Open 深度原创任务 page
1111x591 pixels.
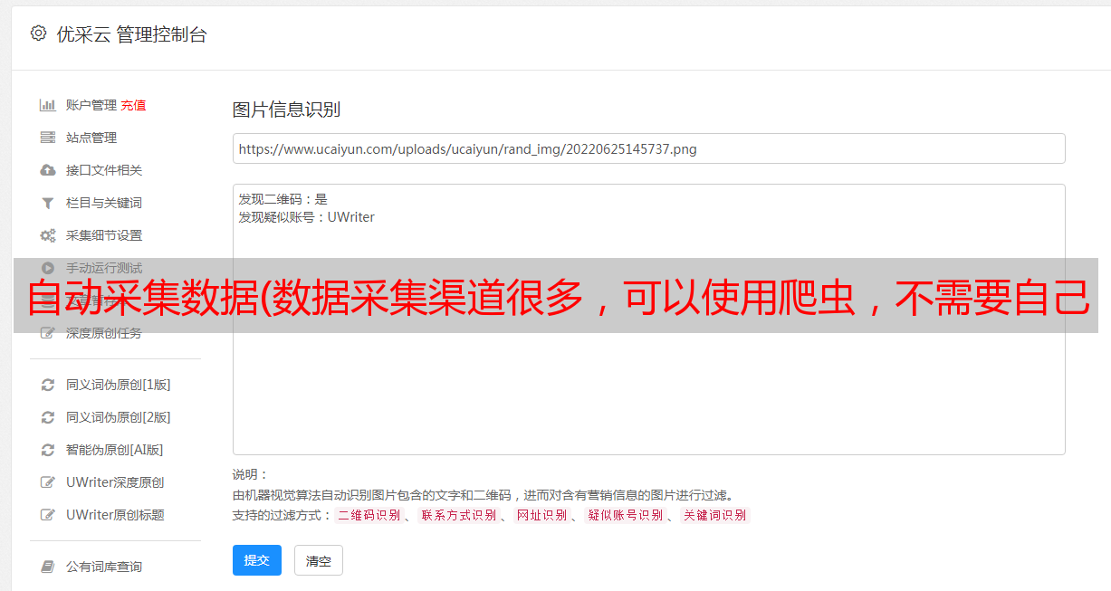tap(104, 333)
